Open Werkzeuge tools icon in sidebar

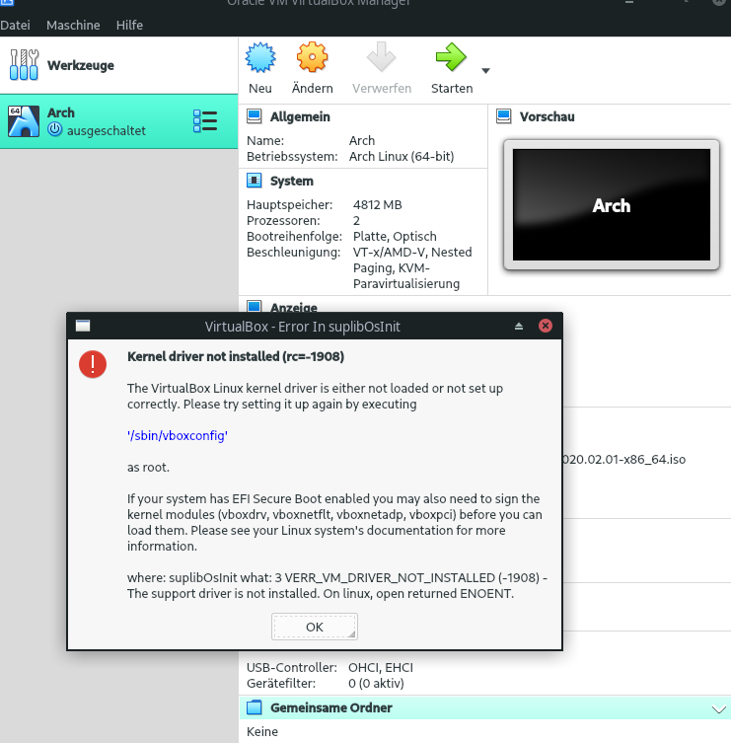click(22, 65)
